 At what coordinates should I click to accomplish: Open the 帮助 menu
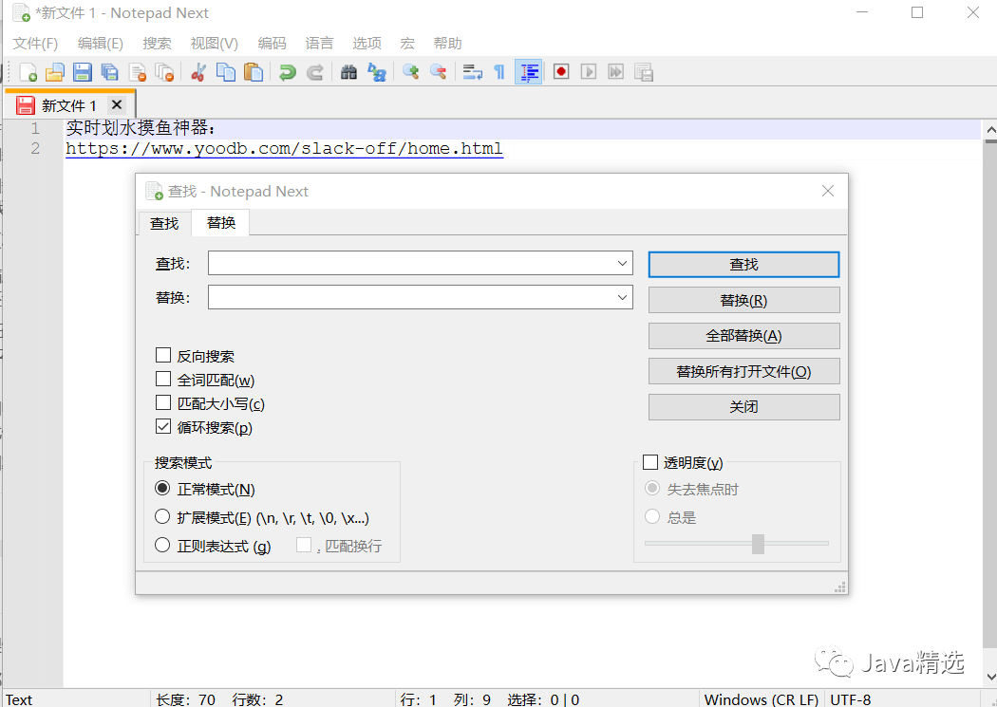[x=447, y=44]
